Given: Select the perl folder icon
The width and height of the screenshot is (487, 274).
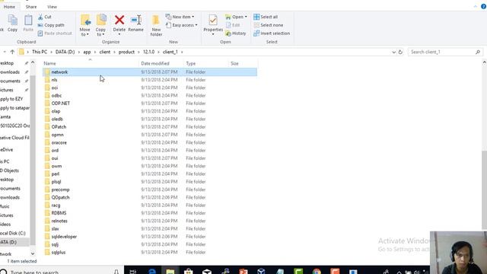Looking at the screenshot, I should (x=47, y=174).
